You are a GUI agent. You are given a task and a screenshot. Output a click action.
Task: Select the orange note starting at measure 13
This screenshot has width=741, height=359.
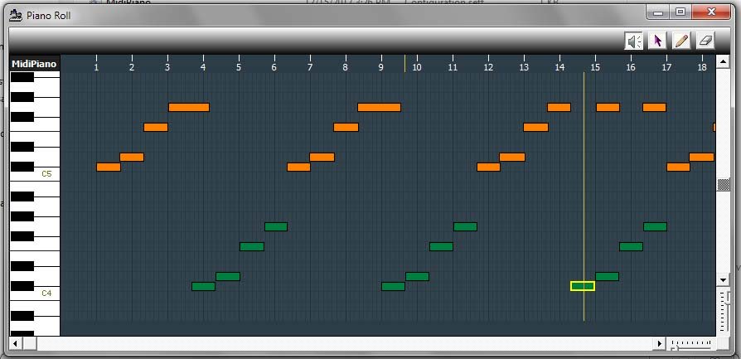[x=536, y=127]
